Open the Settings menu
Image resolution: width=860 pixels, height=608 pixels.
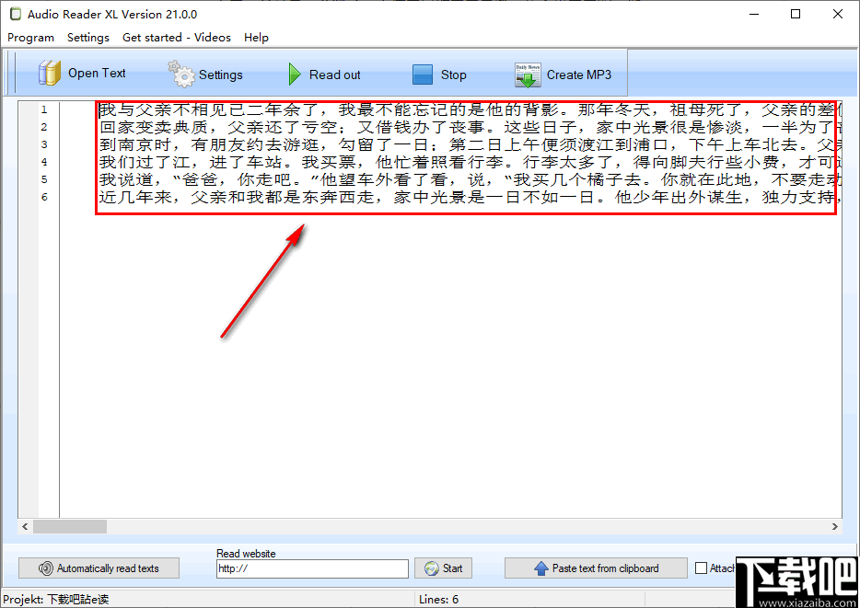pos(87,38)
